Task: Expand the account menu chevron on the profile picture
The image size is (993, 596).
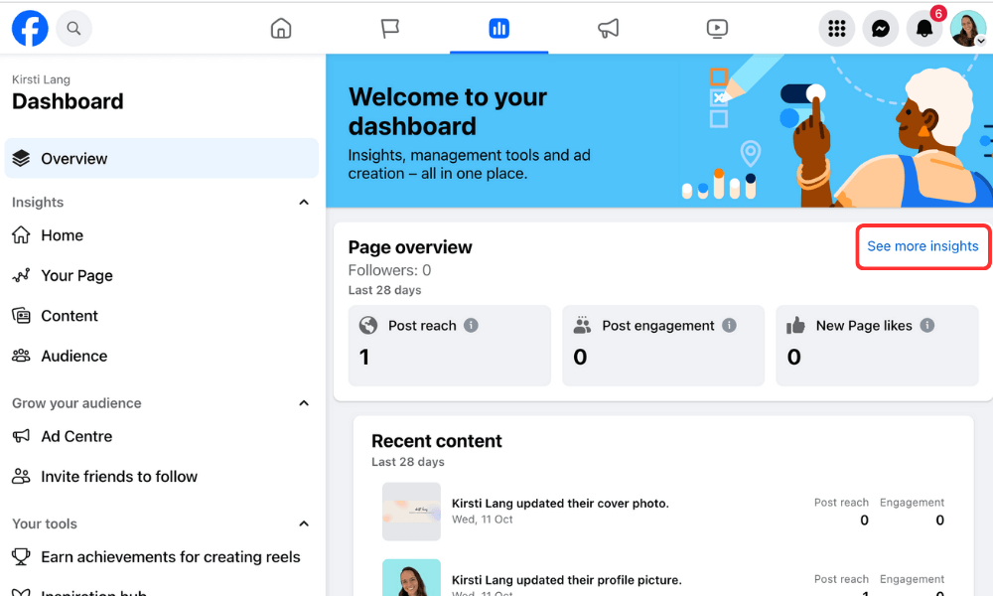Action: (981, 41)
